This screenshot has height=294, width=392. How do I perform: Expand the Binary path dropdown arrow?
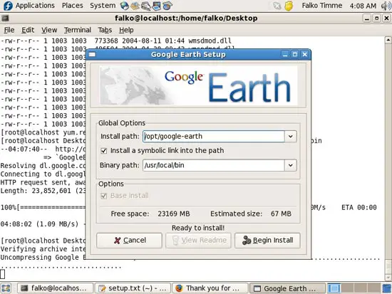tap(291, 165)
